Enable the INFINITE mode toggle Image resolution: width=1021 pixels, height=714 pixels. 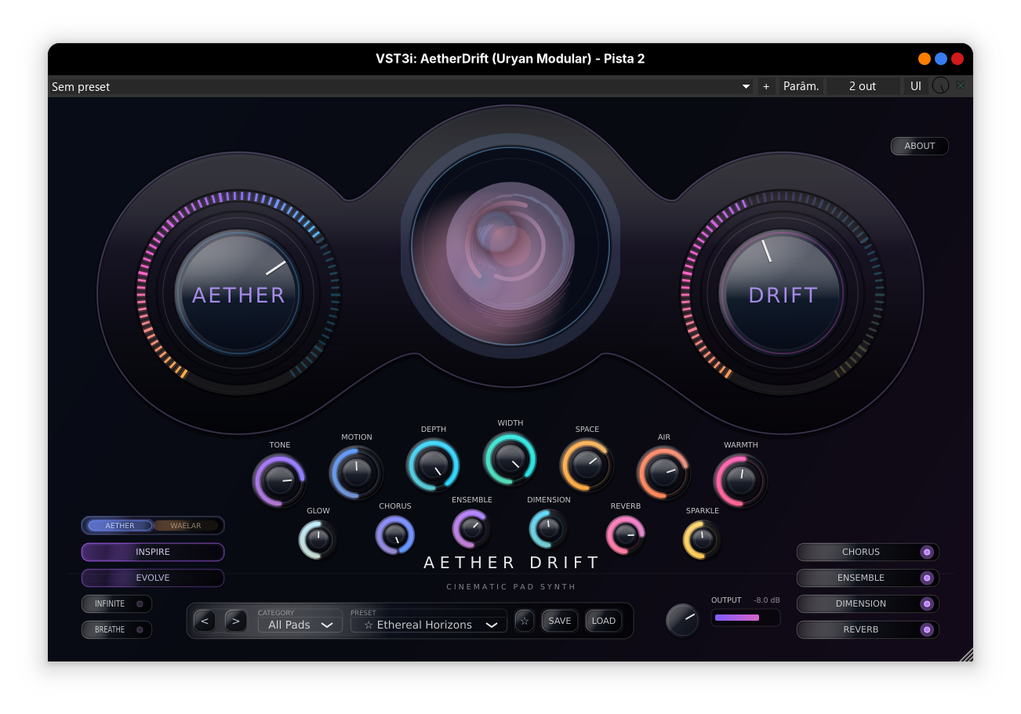[117, 603]
